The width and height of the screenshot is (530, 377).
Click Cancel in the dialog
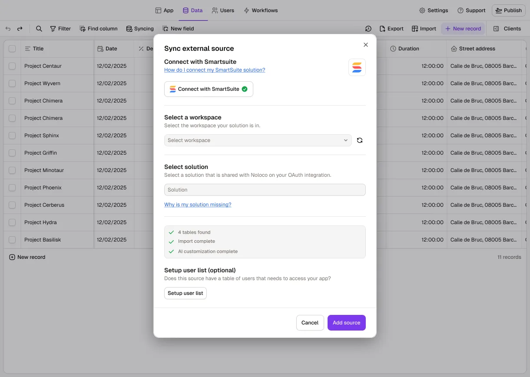(310, 323)
